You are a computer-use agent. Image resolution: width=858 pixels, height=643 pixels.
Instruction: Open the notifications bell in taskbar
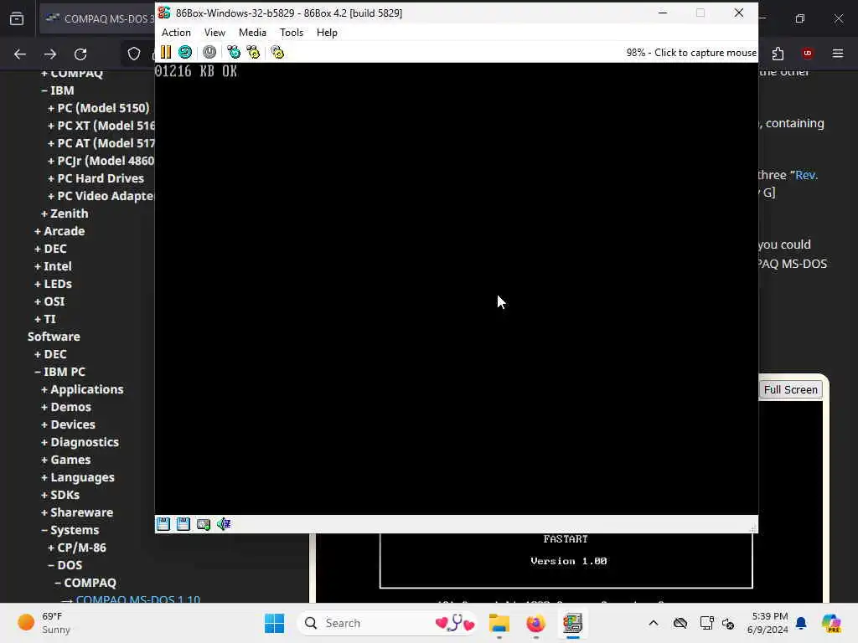801,623
